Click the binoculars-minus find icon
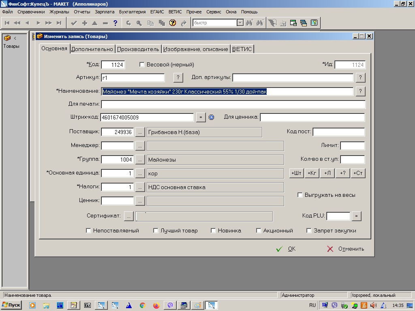415x311 pixels. point(260,23)
